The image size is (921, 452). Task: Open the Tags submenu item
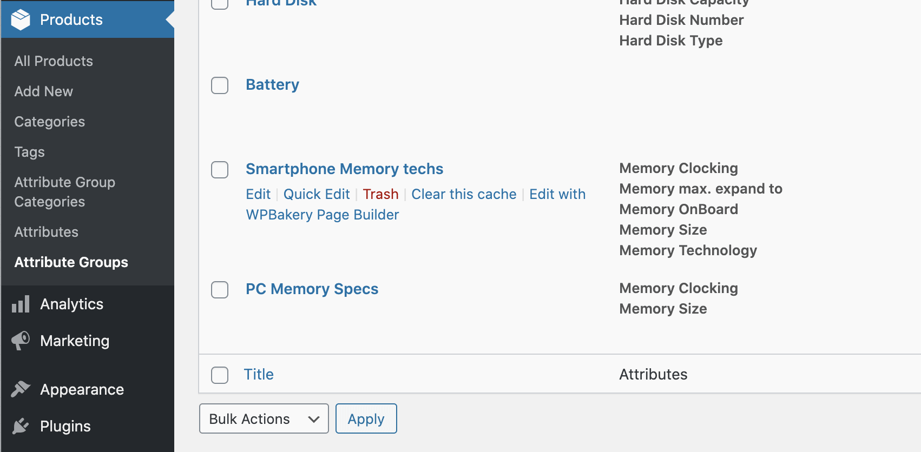(30, 152)
